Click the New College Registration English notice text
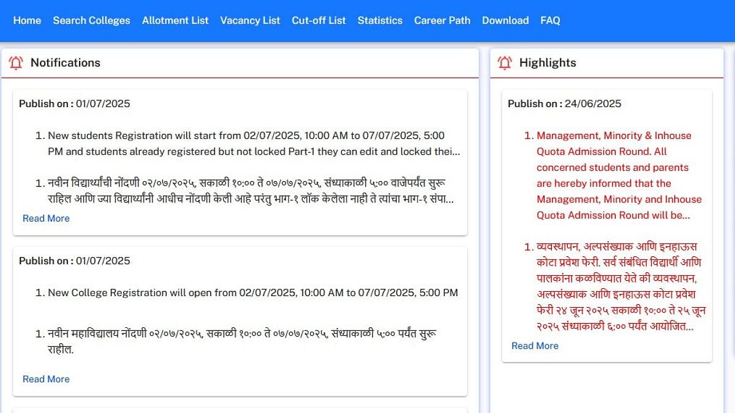Screen dimensions: 735x413 [x=252, y=292]
